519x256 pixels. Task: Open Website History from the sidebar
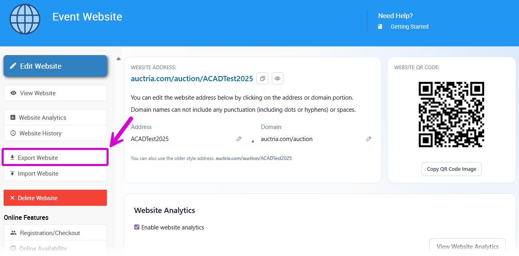(x=55, y=133)
